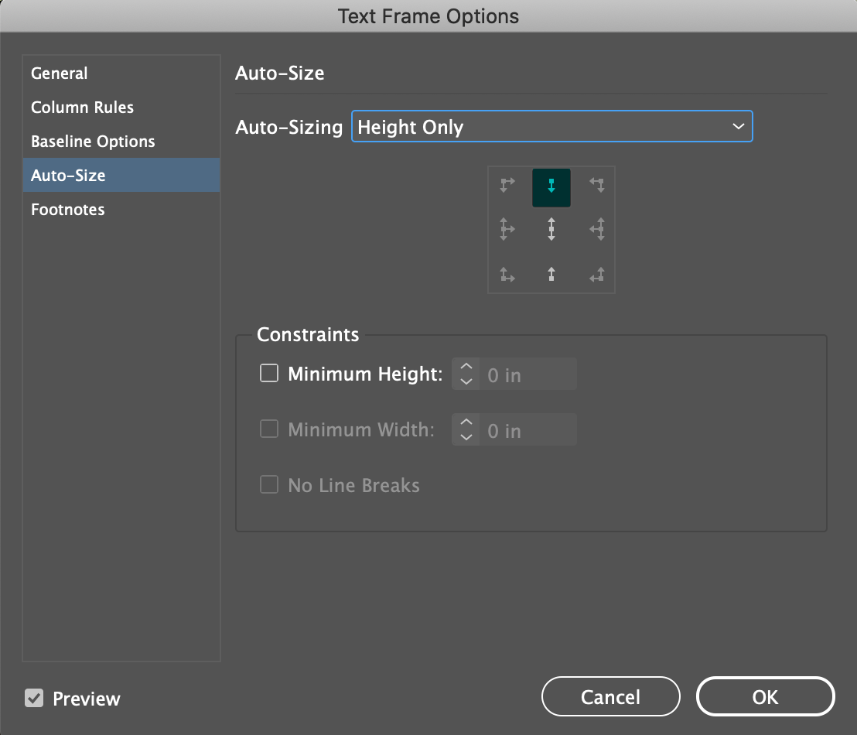Open the General section

tap(121, 73)
